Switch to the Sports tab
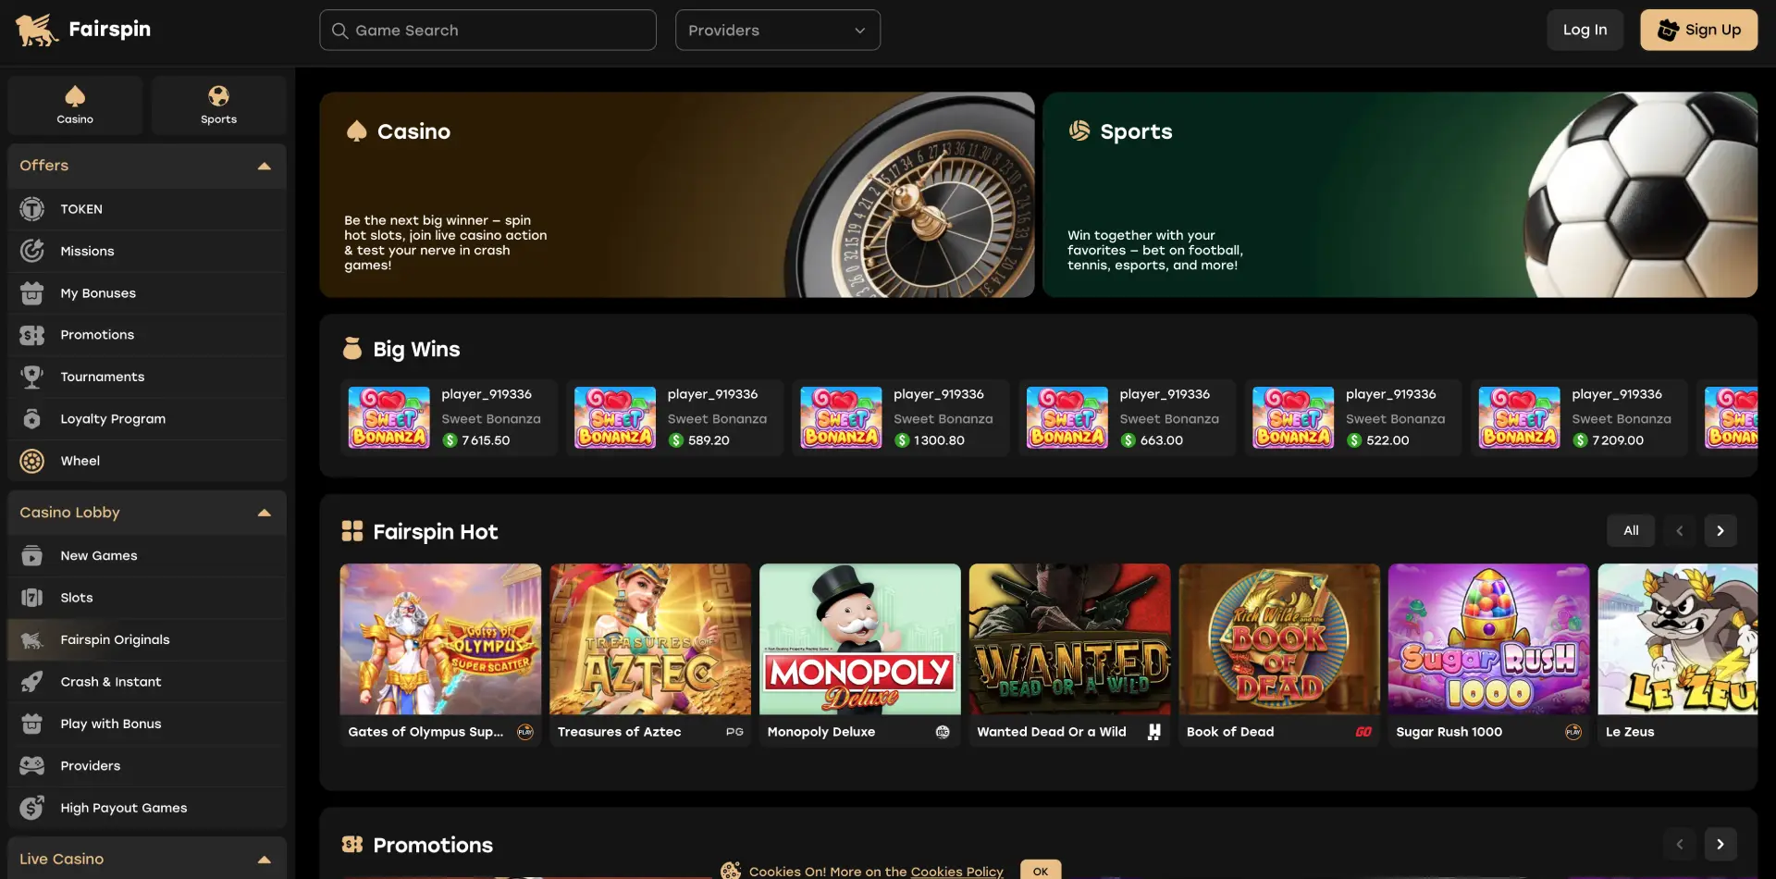 (x=218, y=105)
